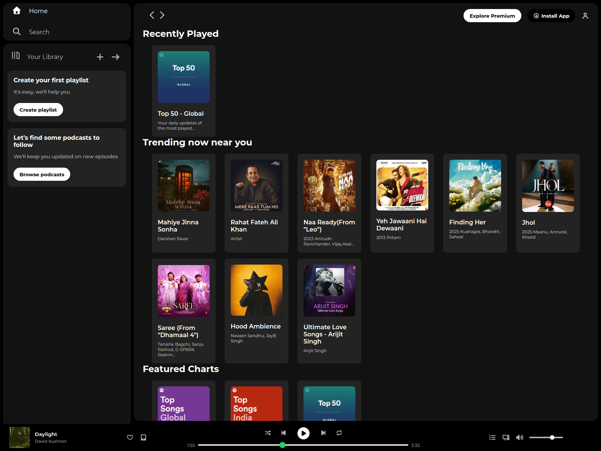Click the Create playlist button
The width and height of the screenshot is (601, 451).
click(x=38, y=110)
